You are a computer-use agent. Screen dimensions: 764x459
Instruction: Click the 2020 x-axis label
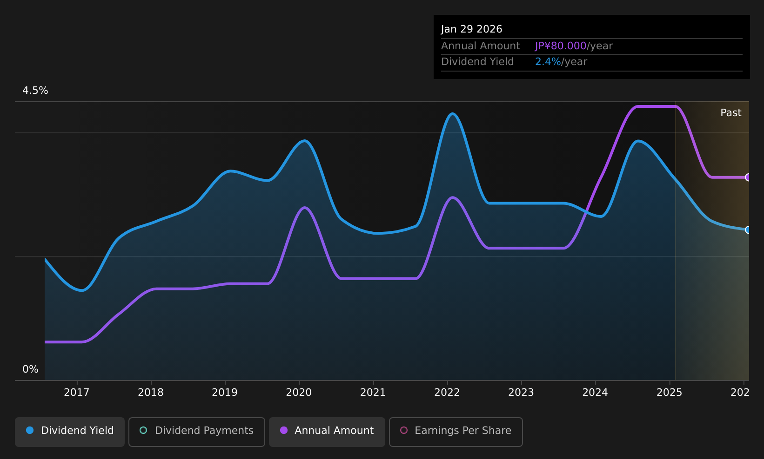pyautogui.click(x=299, y=393)
